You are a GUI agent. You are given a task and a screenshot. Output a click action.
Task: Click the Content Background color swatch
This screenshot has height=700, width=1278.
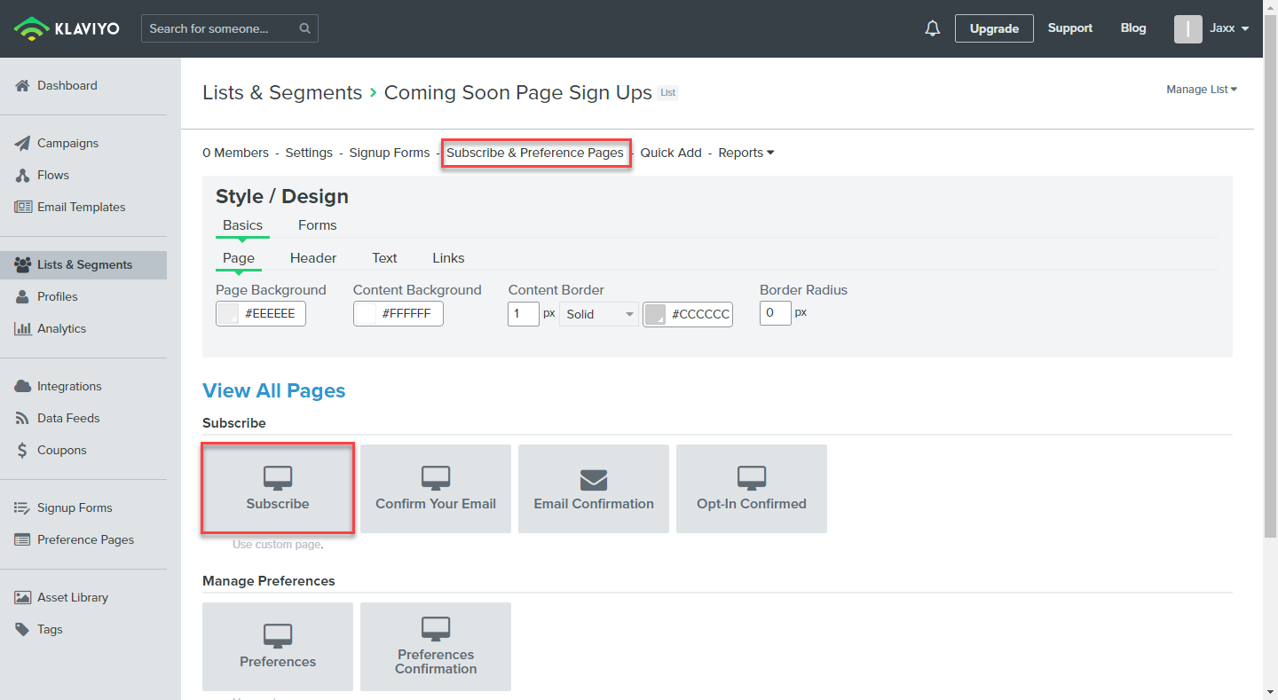pyautogui.click(x=366, y=314)
